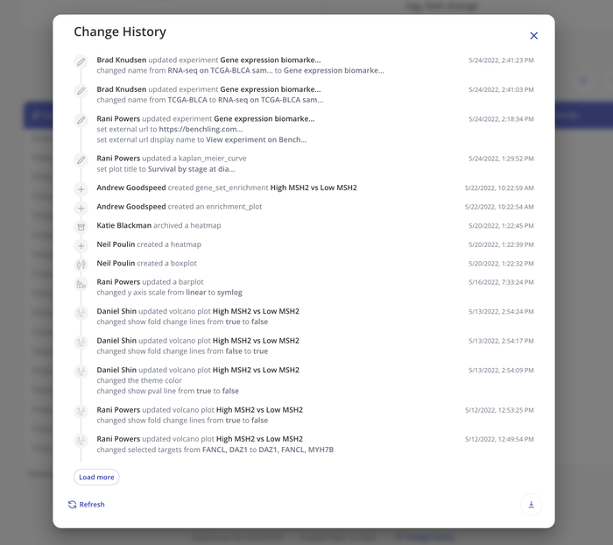613x545 pixels.
Task: Close the Change History dialog
Action: click(x=534, y=36)
